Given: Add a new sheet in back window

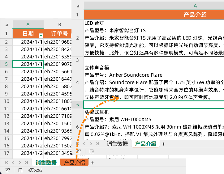Looking at the screenshot, I should [92, 163].
